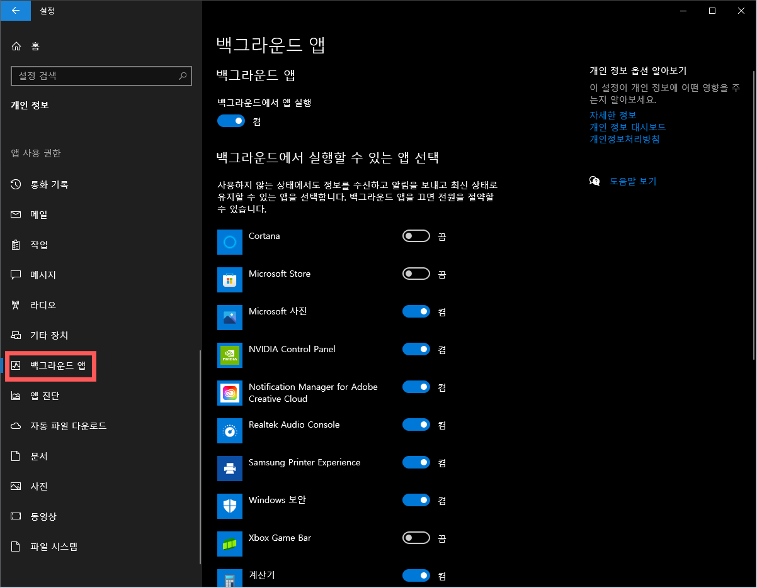Select 백그라운드 앱 in the sidebar
757x588 pixels.
(x=101, y=365)
